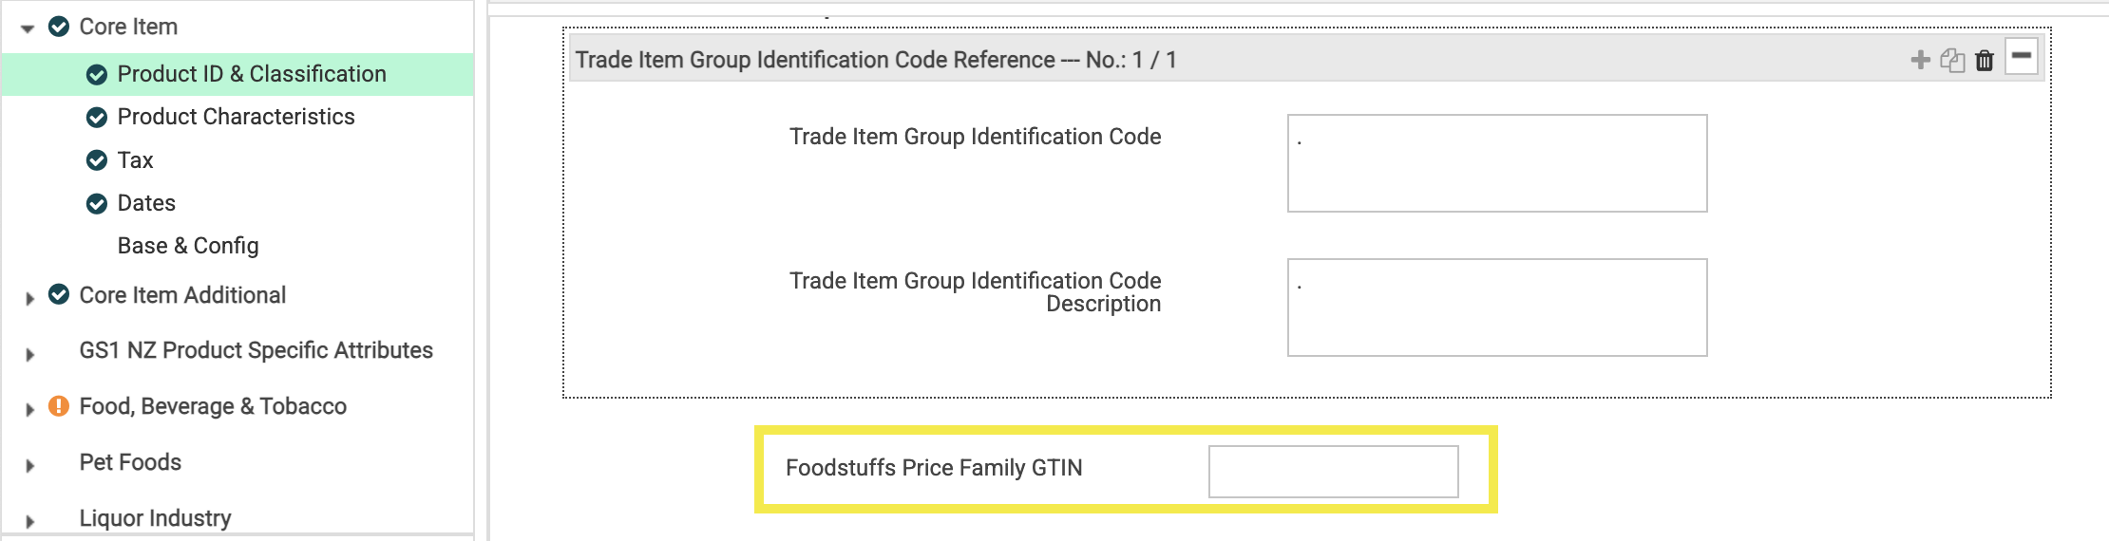
Task: Open Product Characteristics in the sidebar
Action: (236, 117)
